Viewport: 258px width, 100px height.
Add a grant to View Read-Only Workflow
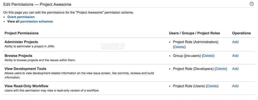click(235, 86)
